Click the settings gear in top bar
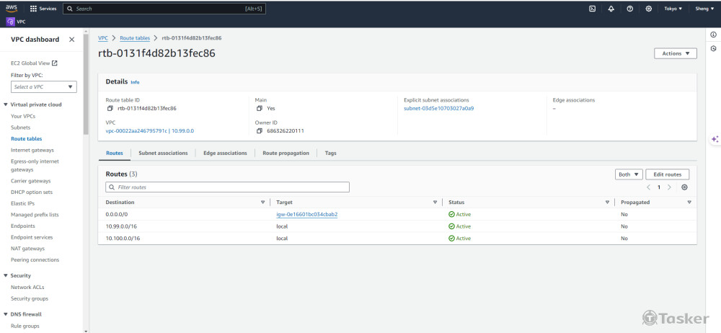This screenshot has height=333, width=721. coord(649,9)
